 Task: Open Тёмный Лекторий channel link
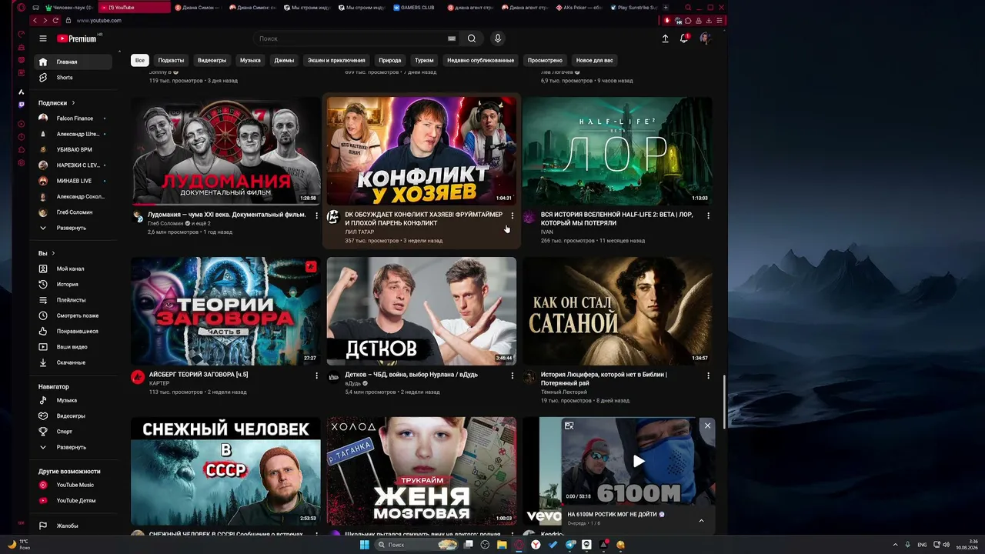564,392
